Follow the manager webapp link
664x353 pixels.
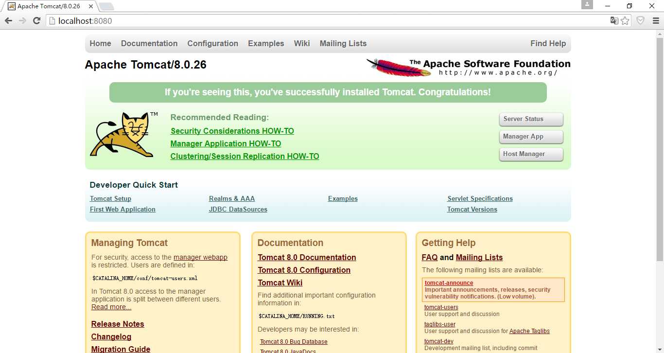[x=200, y=257]
